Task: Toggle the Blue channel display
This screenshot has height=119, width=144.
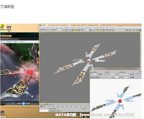Action: [x=110, y=77]
